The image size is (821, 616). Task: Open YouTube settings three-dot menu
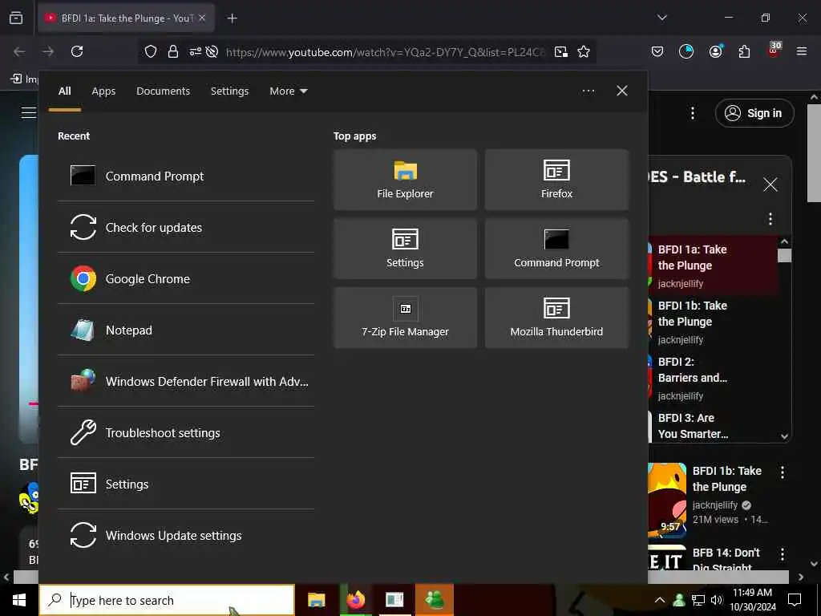[693, 113]
